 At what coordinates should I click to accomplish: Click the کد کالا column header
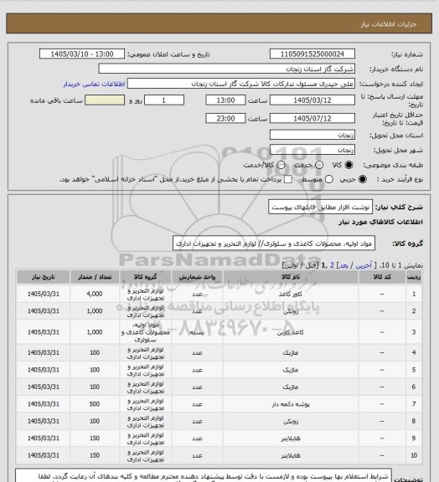[x=382, y=277]
